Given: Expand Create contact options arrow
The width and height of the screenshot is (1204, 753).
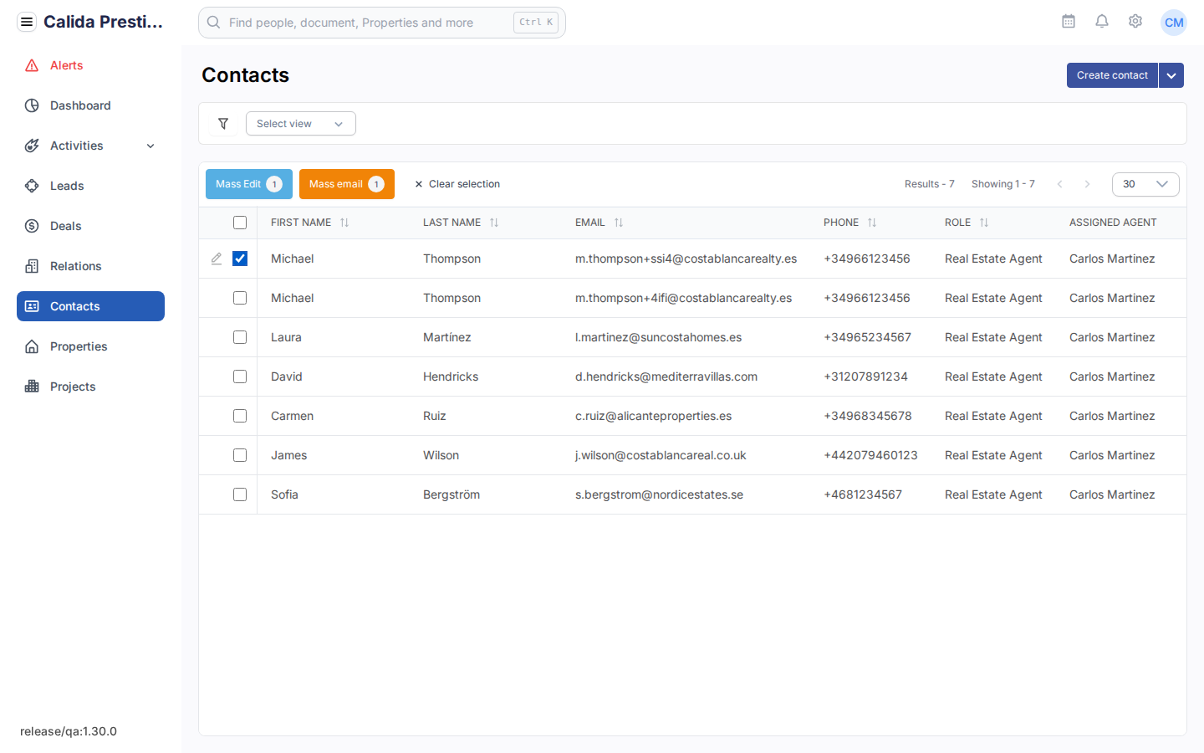Looking at the screenshot, I should click(1171, 75).
